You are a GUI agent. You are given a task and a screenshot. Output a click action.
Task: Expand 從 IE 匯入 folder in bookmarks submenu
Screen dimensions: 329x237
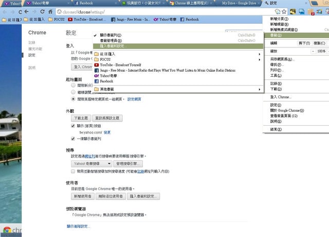[x=178, y=54]
